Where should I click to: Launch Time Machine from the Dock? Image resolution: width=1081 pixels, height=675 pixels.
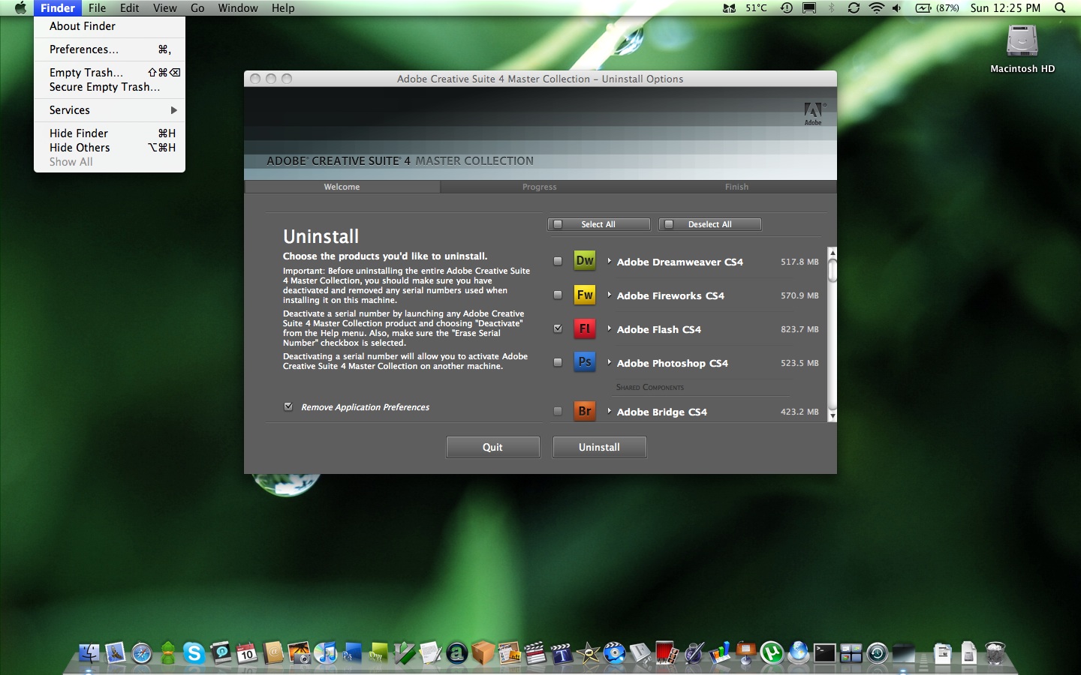(877, 653)
